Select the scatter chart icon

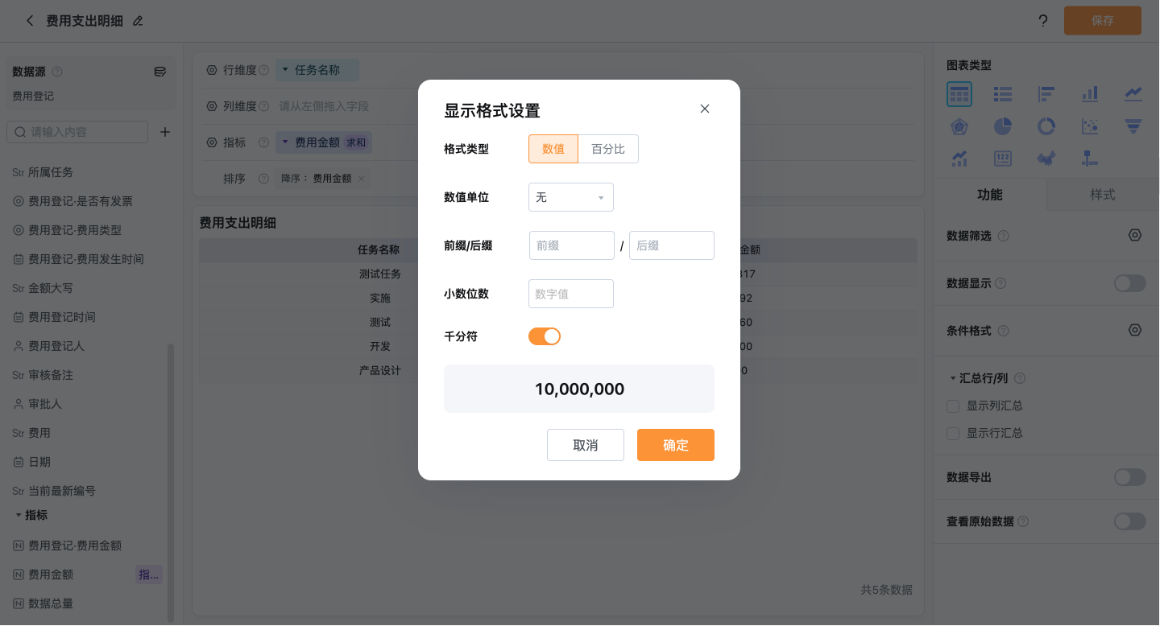tap(1090, 126)
